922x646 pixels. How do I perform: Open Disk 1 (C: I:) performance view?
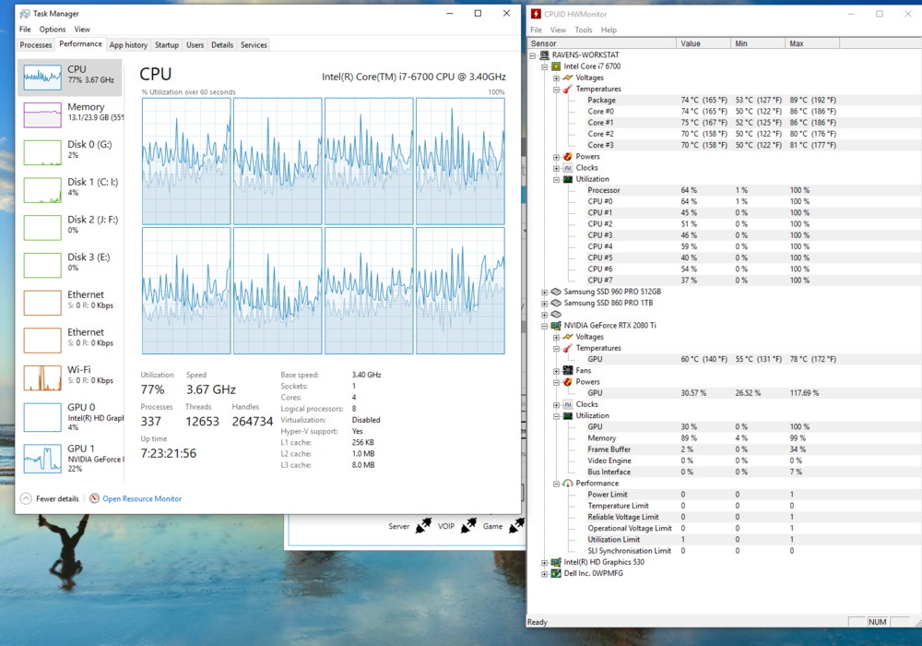(71, 189)
